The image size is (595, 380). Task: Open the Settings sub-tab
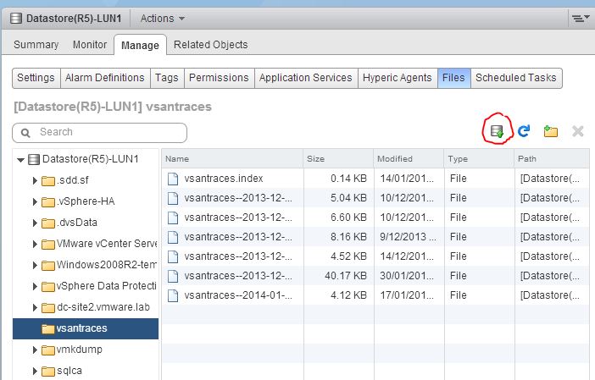coord(36,78)
